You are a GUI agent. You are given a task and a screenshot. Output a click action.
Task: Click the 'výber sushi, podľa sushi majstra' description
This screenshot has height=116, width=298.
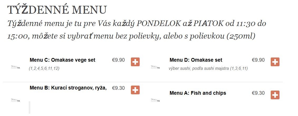pyautogui.click(x=199, y=68)
